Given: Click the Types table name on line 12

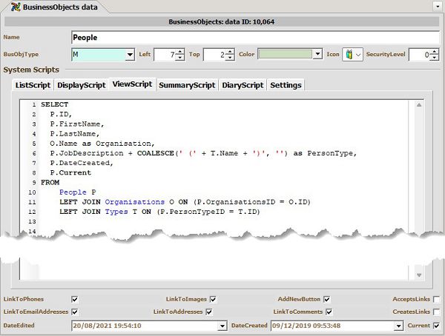Looking at the screenshot, I should coord(116,212).
